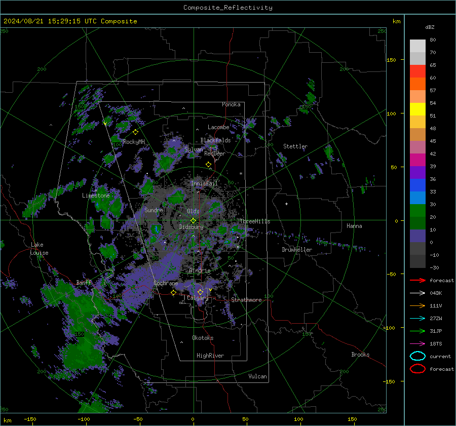Click the purple 39 dBZ color swatch
This screenshot has width=456, height=426.
(417, 172)
